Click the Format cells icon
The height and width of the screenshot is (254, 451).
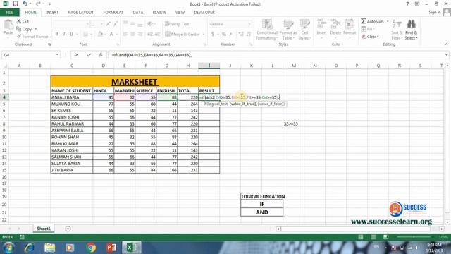click(350, 25)
